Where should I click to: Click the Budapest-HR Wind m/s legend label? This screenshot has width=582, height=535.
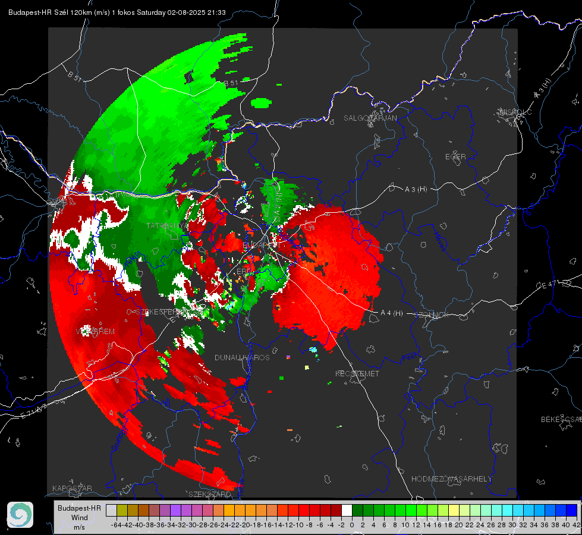(80, 518)
